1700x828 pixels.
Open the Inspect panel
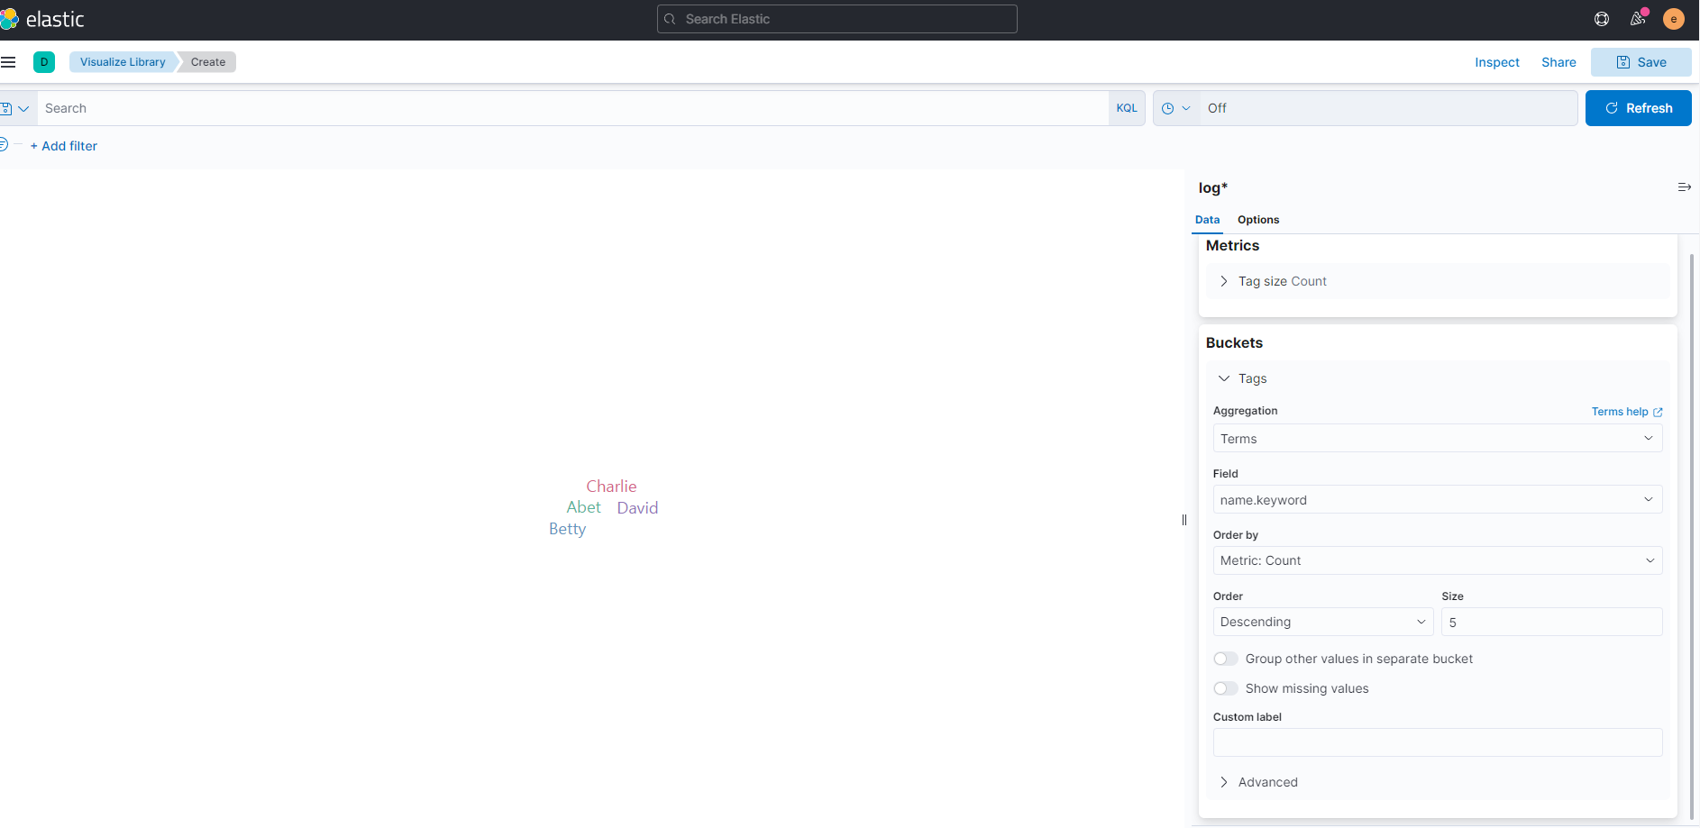(1497, 62)
